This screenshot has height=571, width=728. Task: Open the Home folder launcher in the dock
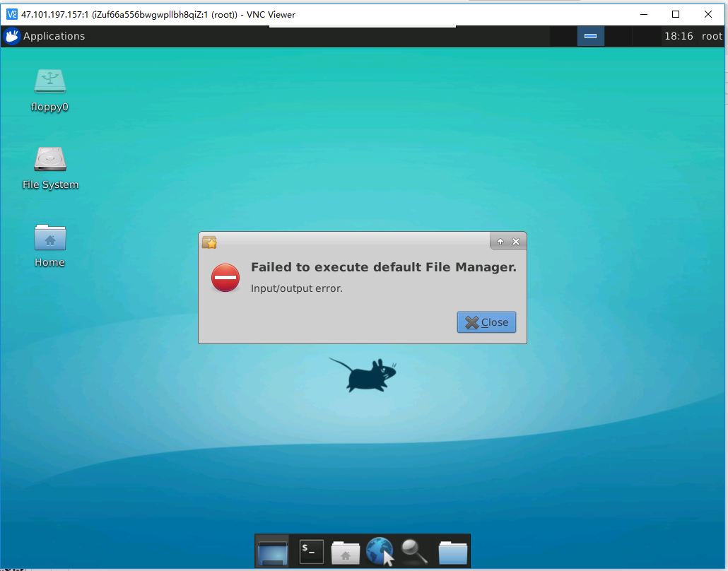coord(345,551)
